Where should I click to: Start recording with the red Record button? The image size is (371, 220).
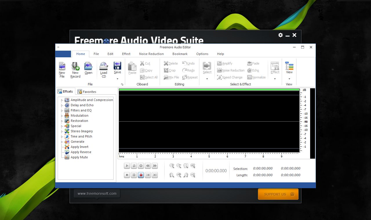click(141, 175)
